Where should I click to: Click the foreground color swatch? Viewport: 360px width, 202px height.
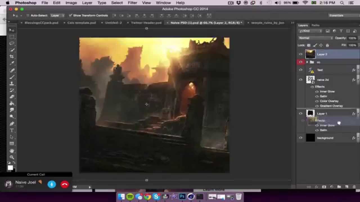10,168
